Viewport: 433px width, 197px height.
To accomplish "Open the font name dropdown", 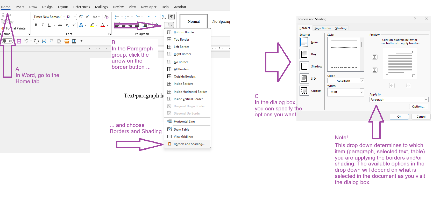I will 63,17.
